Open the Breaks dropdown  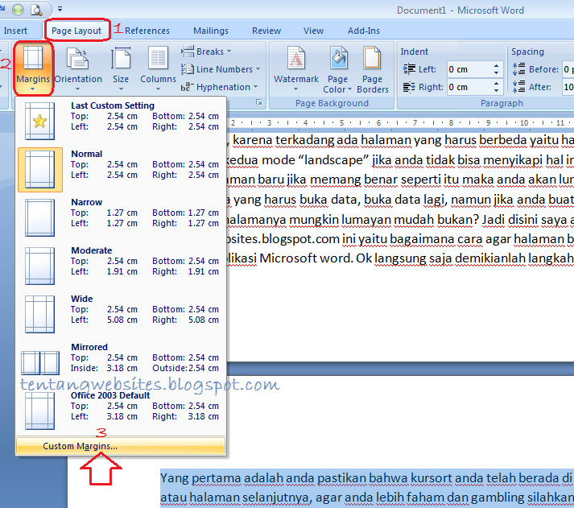pyautogui.click(x=206, y=52)
